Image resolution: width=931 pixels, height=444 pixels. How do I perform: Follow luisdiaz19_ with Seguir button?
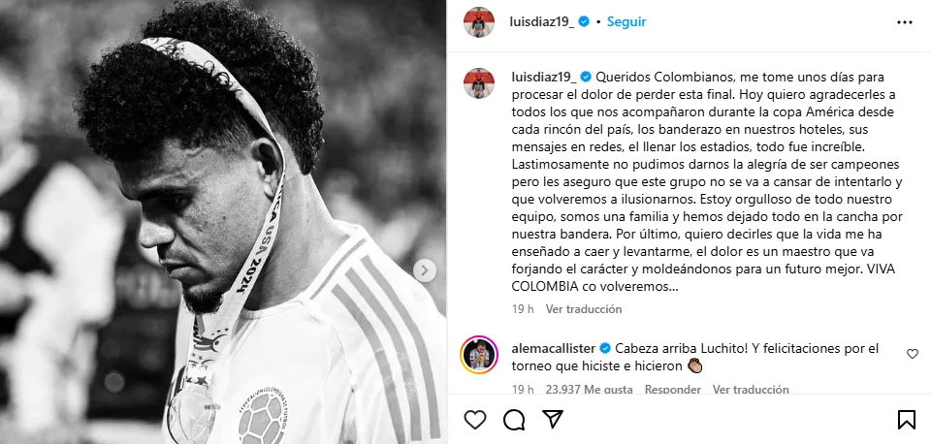click(626, 22)
